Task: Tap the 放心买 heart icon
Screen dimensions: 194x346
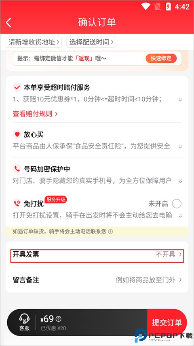Action: click(17, 134)
